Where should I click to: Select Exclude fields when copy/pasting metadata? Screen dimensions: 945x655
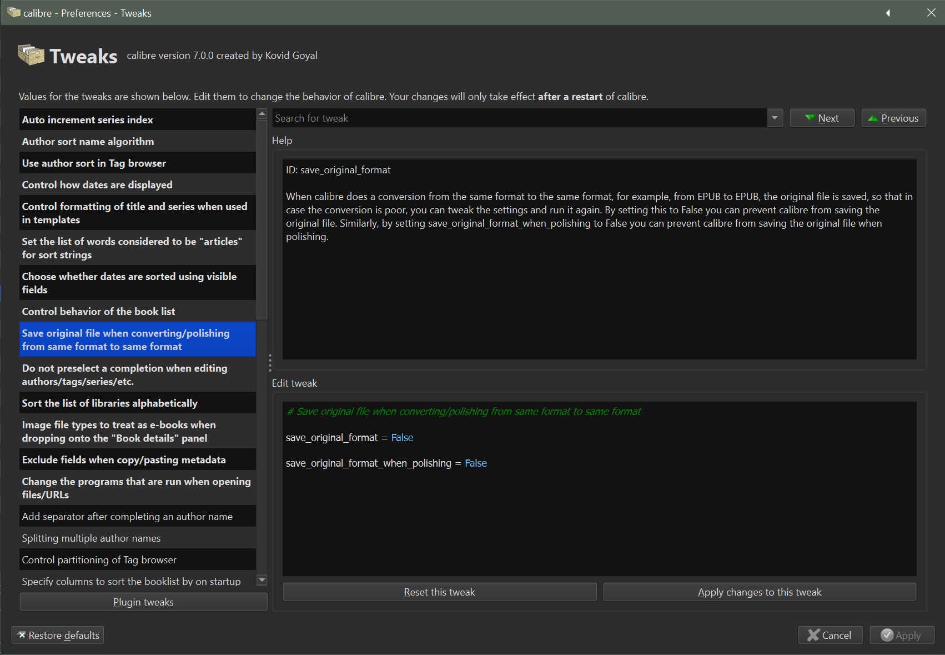(138, 459)
